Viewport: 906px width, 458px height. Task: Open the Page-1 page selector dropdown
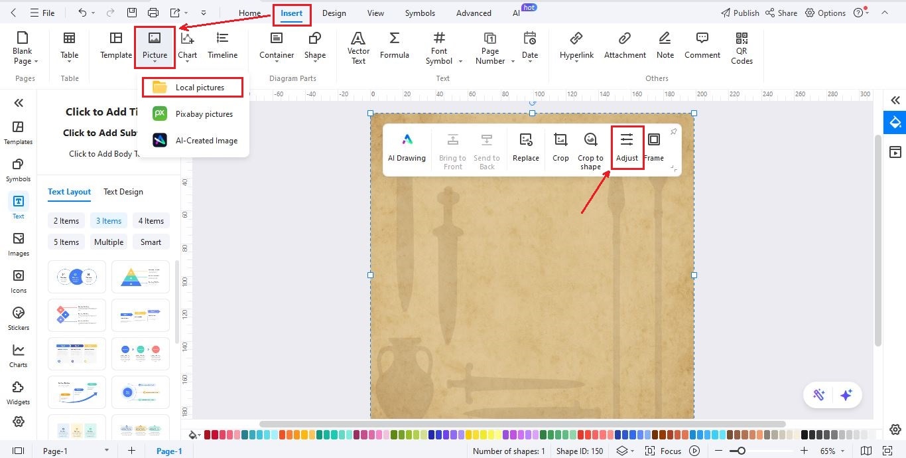point(107,451)
